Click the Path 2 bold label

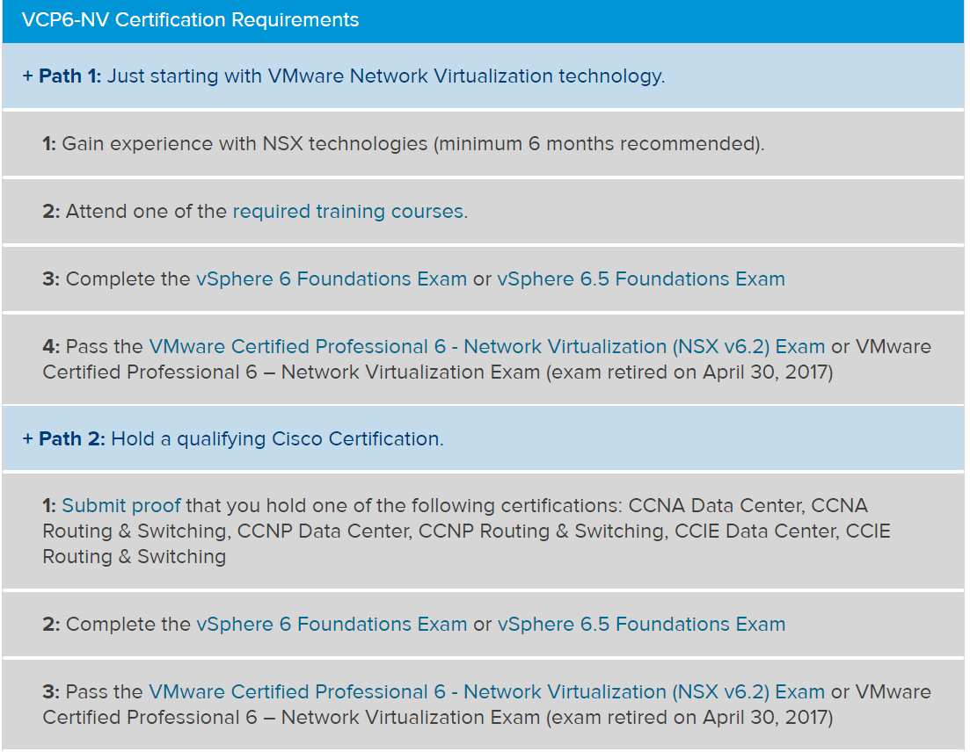(x=72, y=438)
